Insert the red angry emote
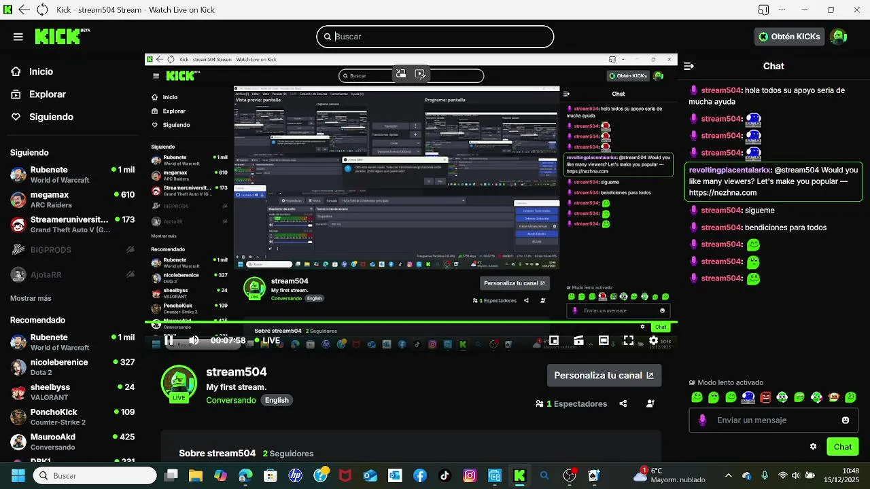This screenshot has height=489, width=870. 765,397
